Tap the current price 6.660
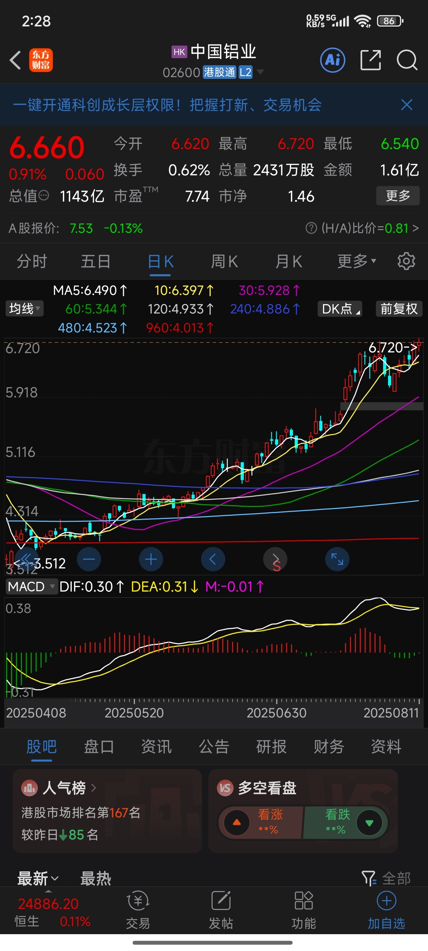The height and width of the screenshot is (951, 428). click(x=47, y=148)
